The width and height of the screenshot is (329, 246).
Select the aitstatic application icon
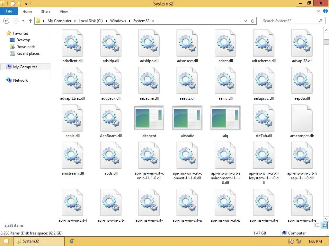(x=187, y=118)
